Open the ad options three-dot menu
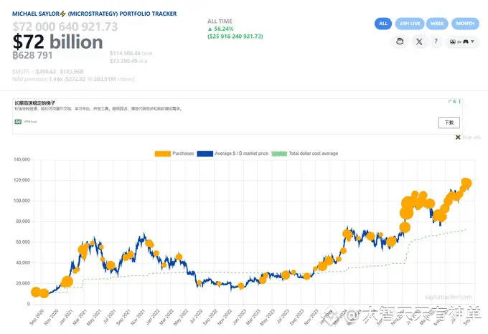This screenshot has width=488, height=334. [x=460, y=102]
